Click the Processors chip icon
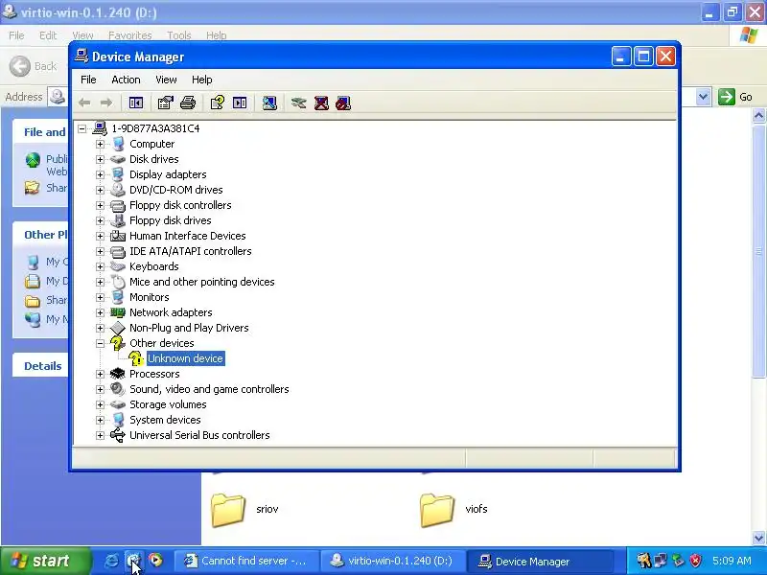767x575 pixels. (117, 374)
